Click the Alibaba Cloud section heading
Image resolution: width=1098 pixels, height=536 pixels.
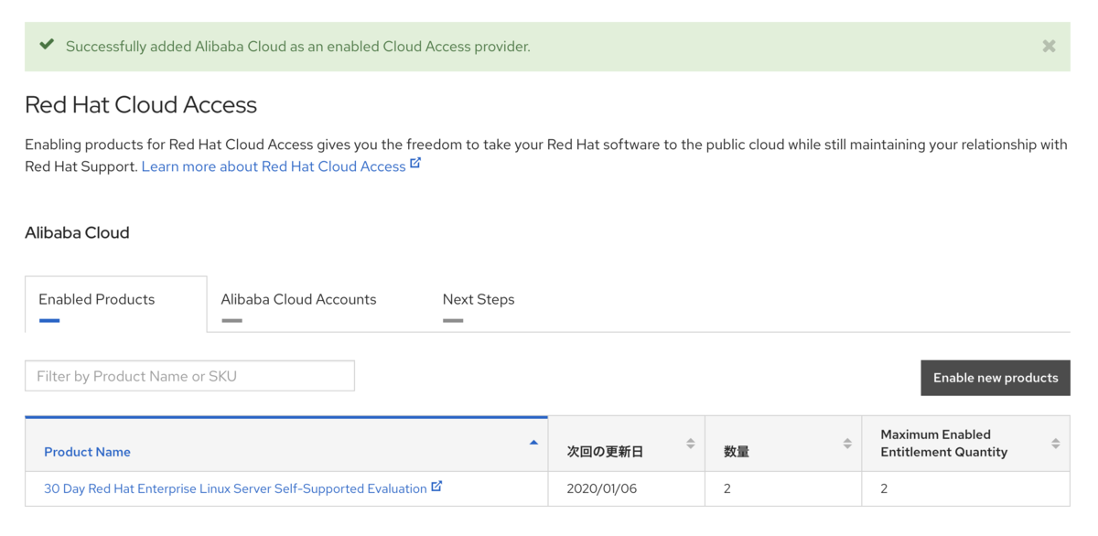click(77, 232)
